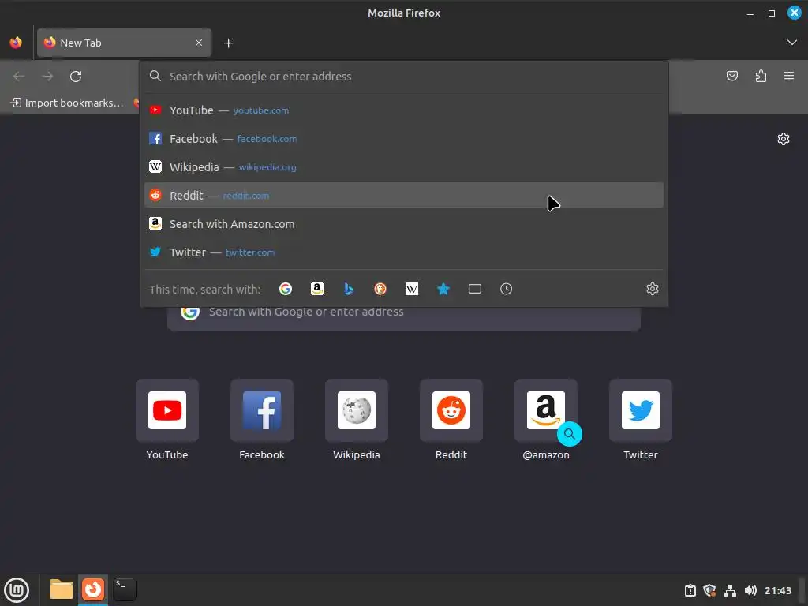The width and height of the screenshot is (808, 606).
Task: Search this time with Amazon icon
Action: pyautogui.click(x=317, y=289)
